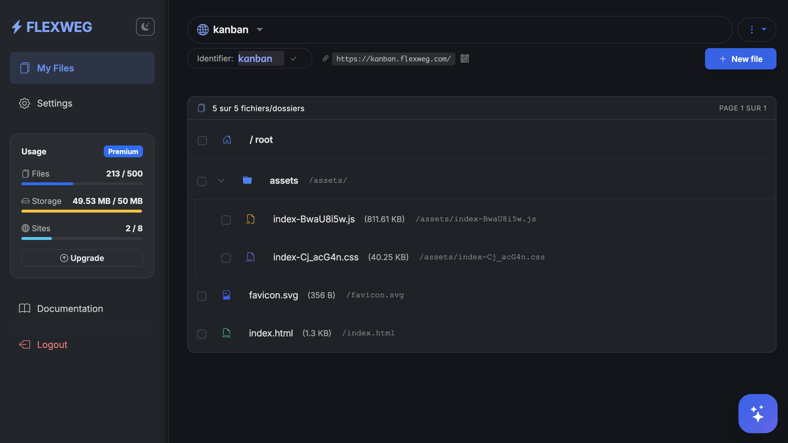The image size is (788, 443).
Task: Open the / root directory
Action: [261, 140]
